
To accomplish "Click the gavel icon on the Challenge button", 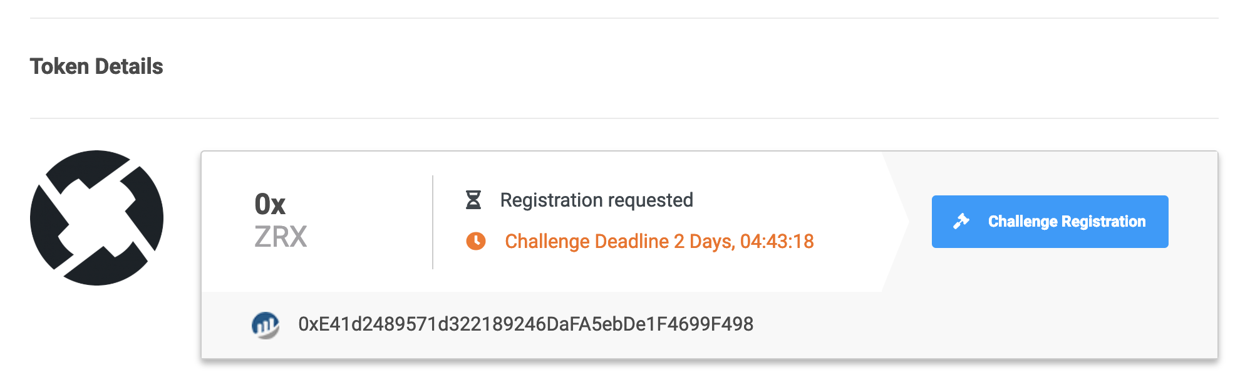I will tap(961, 222).
